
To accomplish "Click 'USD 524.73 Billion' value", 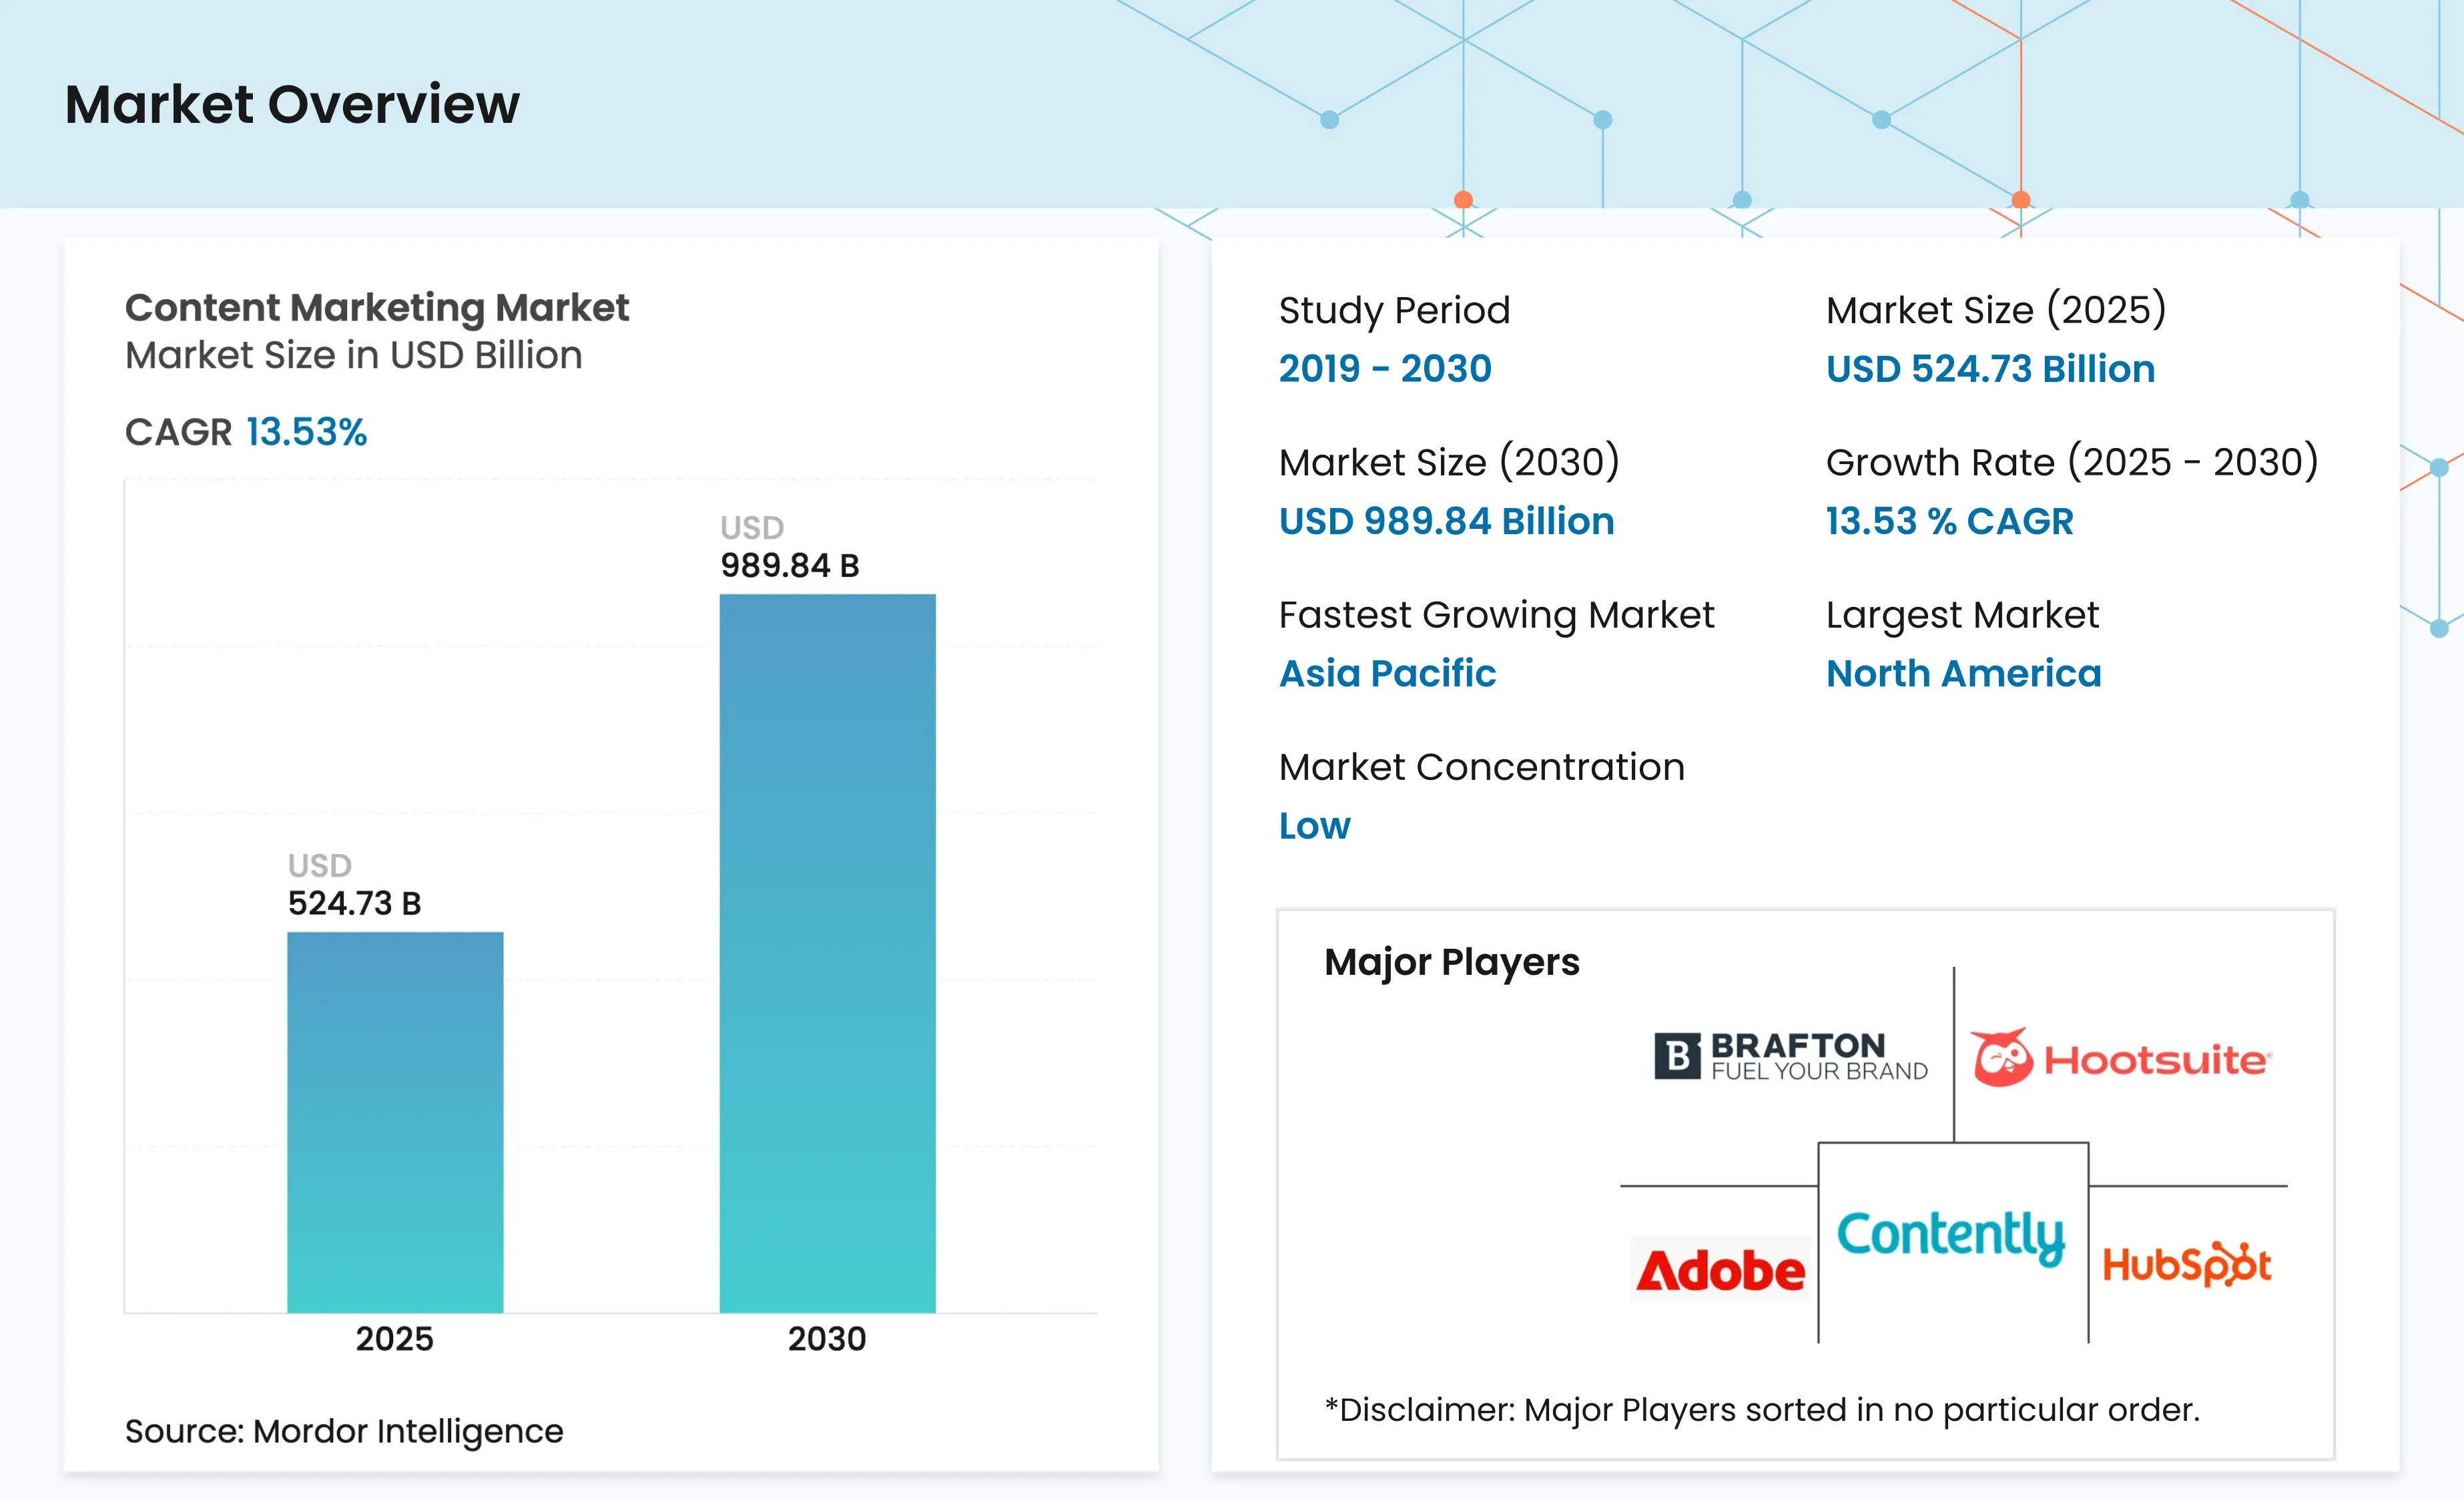I will click(1990, 369).
